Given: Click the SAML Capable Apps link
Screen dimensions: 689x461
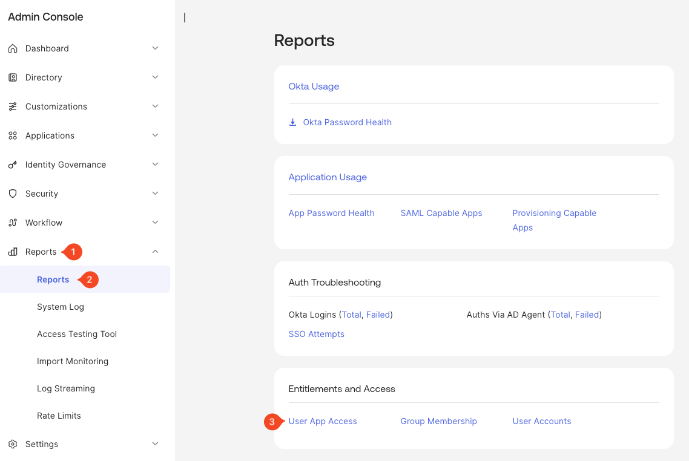Looking at the screenshot, I should (x=441, y=213).
